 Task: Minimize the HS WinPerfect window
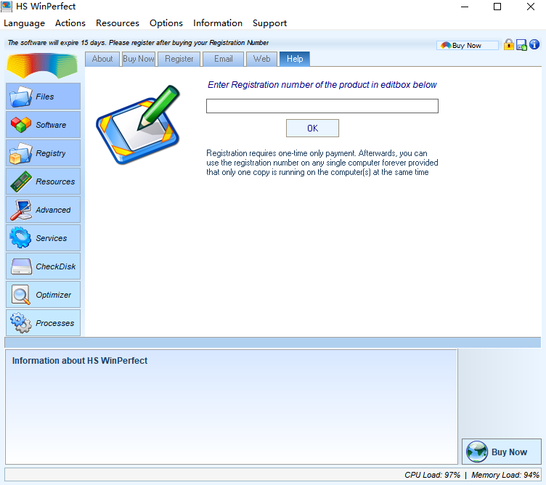pos(465,7)
